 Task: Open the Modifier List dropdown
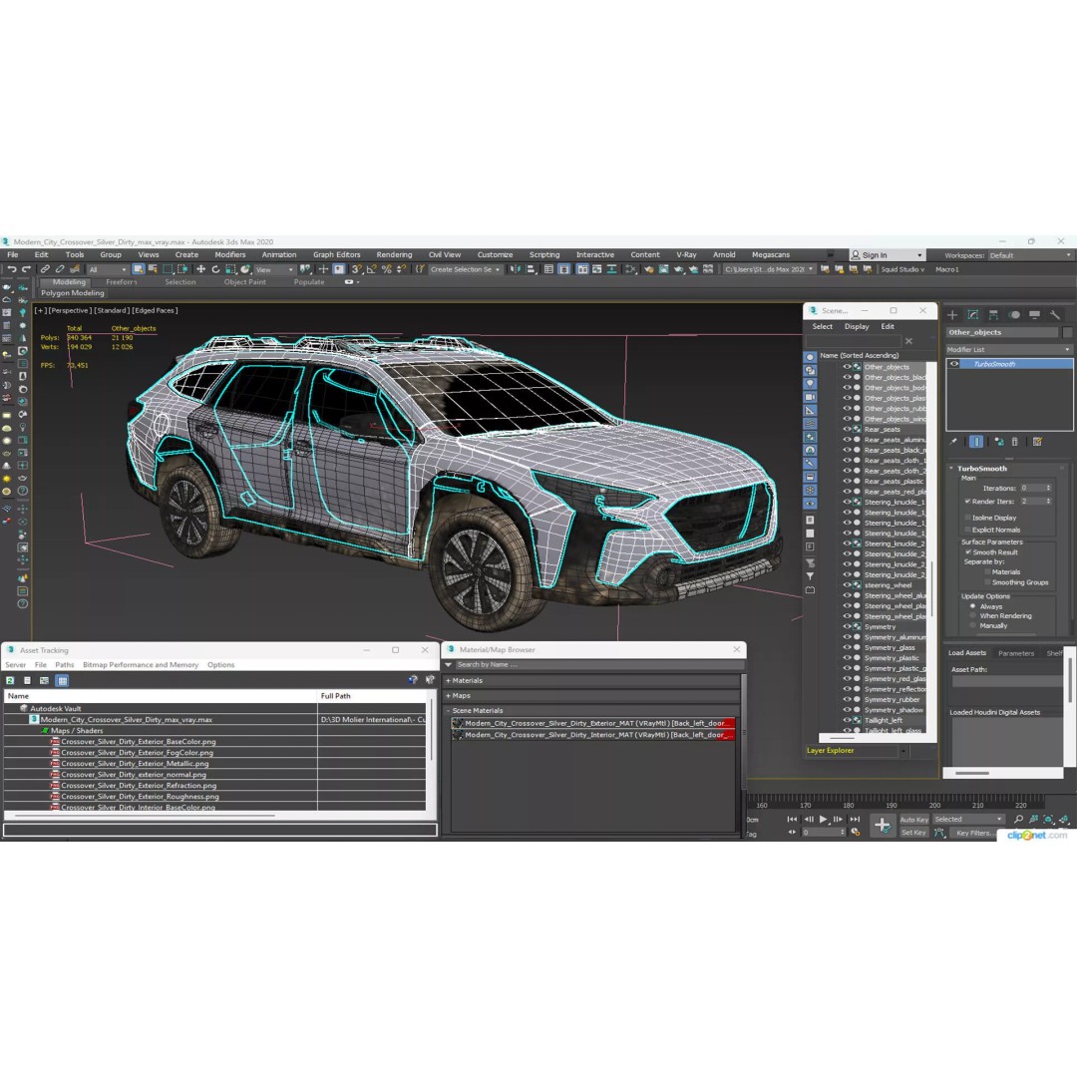[x=1009, y=350]
